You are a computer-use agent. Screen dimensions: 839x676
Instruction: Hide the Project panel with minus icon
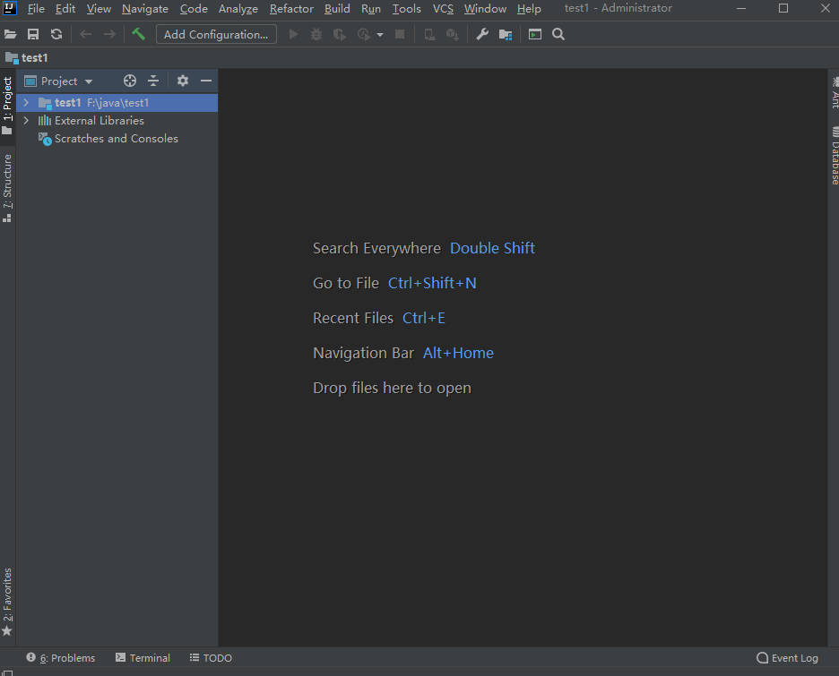(206, 81)
